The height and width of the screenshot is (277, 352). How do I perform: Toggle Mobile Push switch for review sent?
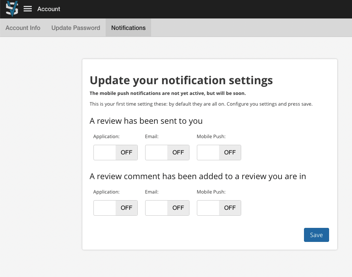point(219,153)
